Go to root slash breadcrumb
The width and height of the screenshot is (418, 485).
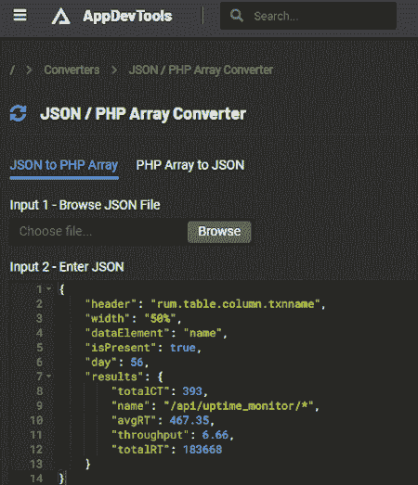tap(12, 70)
